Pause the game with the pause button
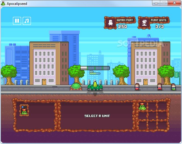This screenshot has height=144, width=182. tap(17, 21)
